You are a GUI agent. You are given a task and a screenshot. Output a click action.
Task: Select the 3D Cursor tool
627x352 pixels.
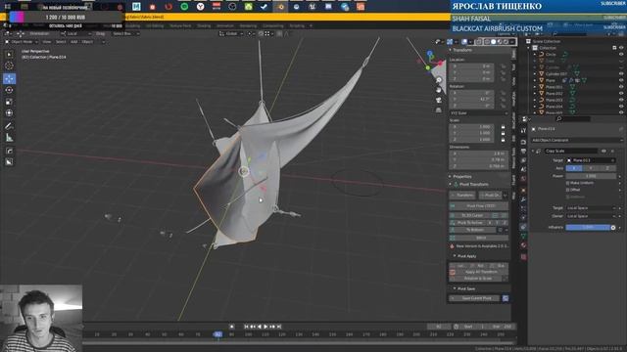click(x=9, y=66)
